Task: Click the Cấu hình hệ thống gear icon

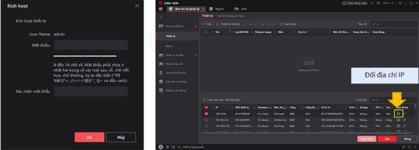Action: (161, 81)
